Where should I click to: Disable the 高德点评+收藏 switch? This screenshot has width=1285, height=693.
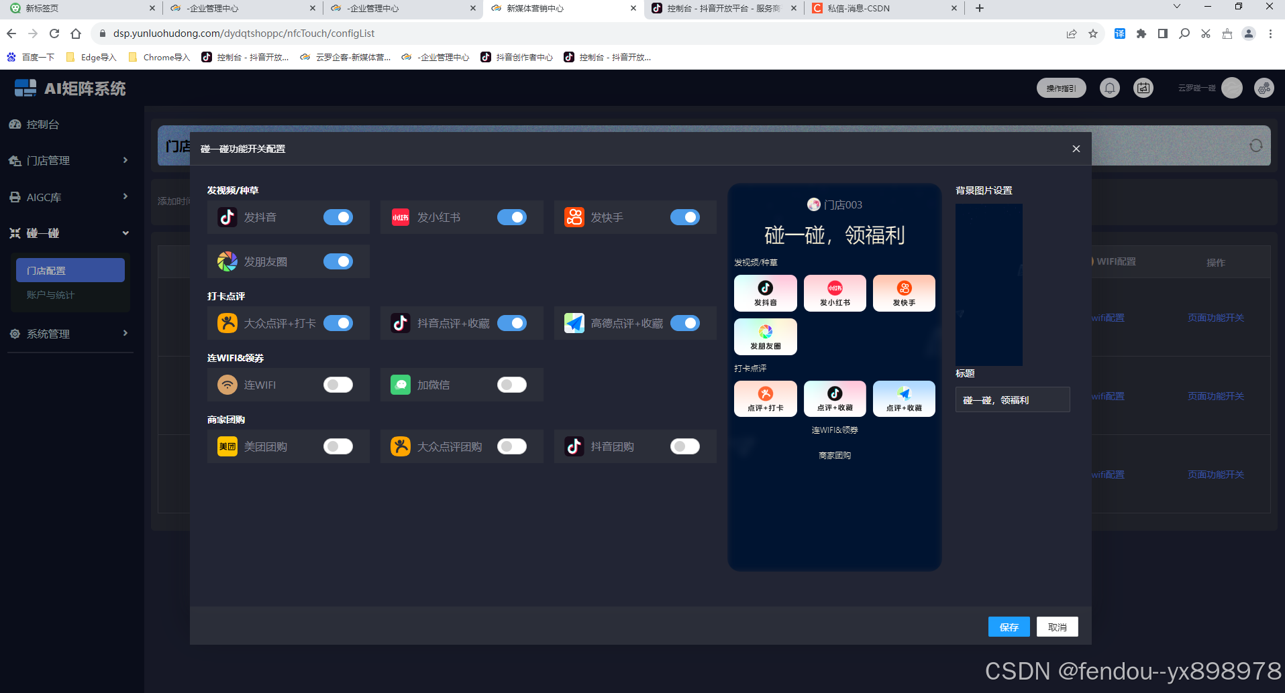point(685,323)
